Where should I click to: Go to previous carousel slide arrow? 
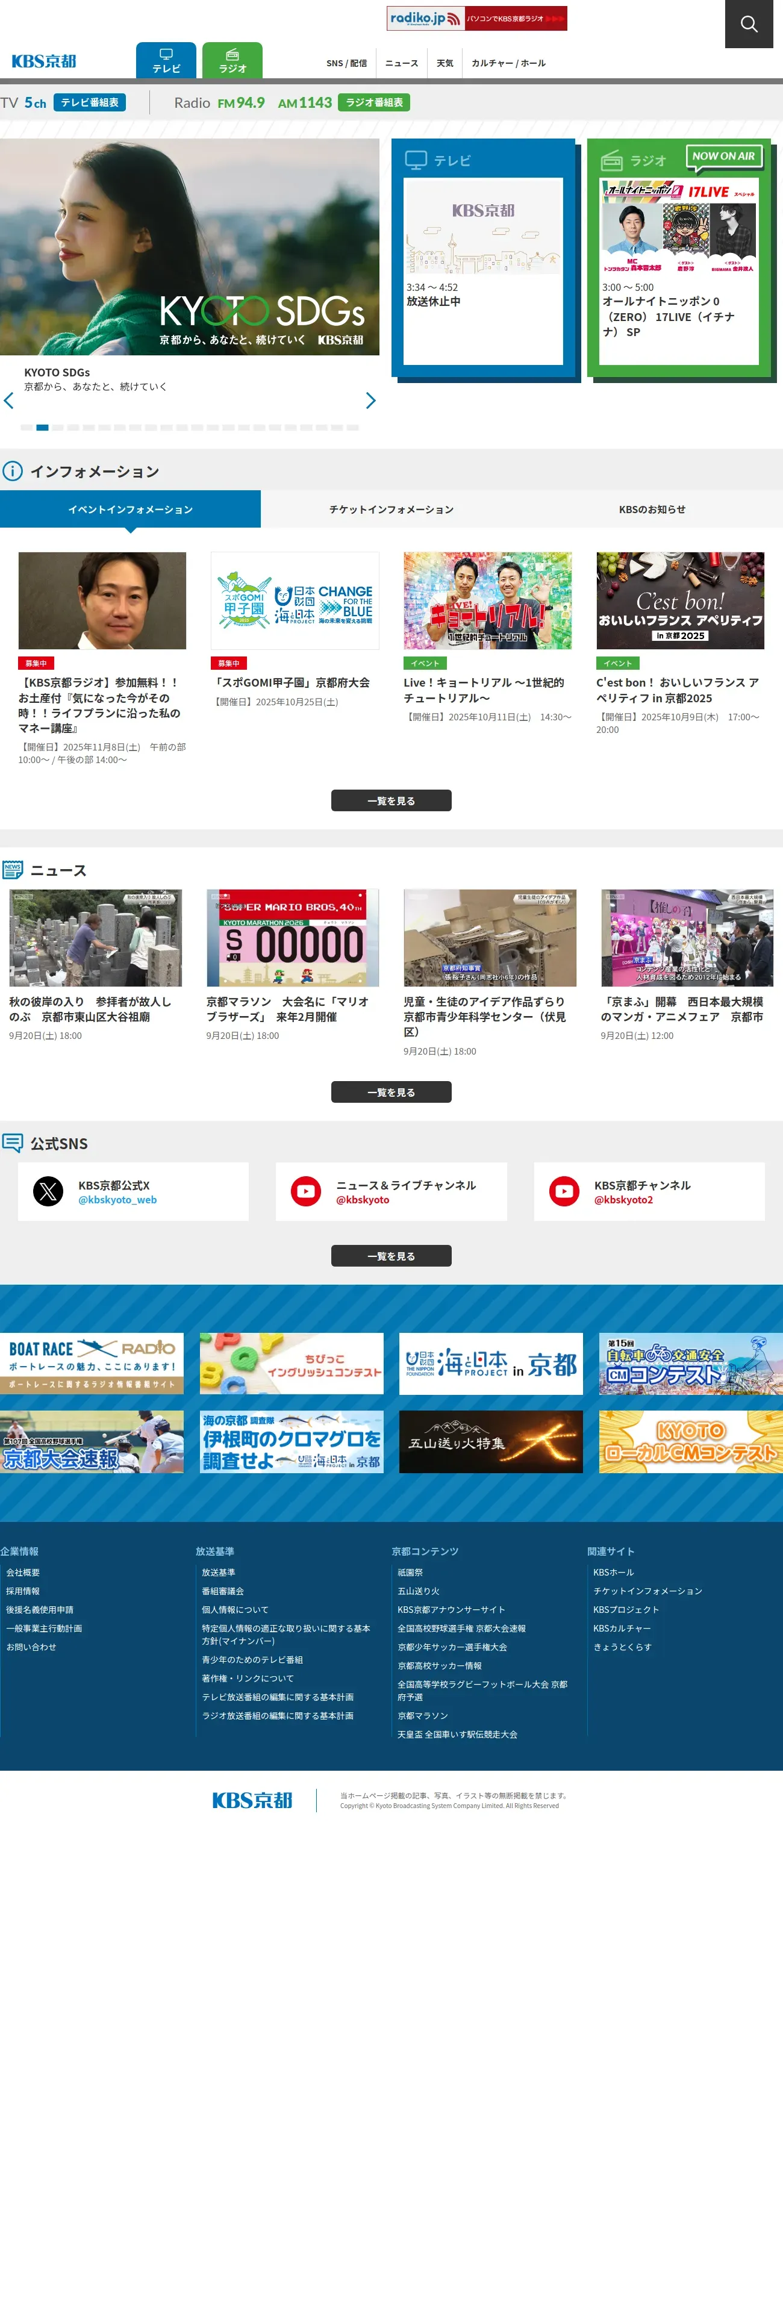click(9, 401)
